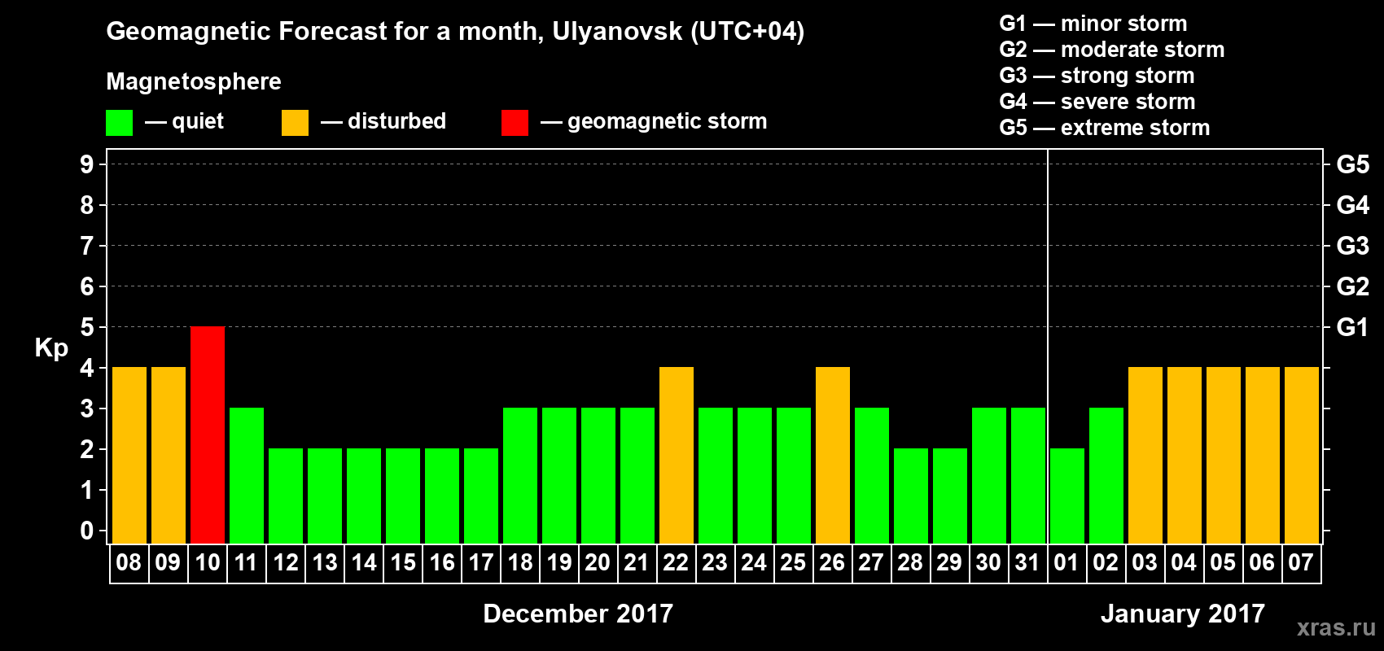Click the 'G5 — extreme storm' legend line
Viewport: 1384px width, 651px height.
tap(1105, 128)
